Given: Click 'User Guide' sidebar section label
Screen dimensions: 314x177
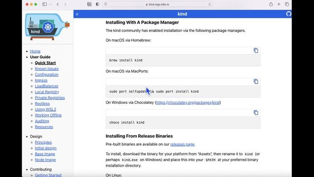Looking at the screenshot, I should click(x=40, y=57).
